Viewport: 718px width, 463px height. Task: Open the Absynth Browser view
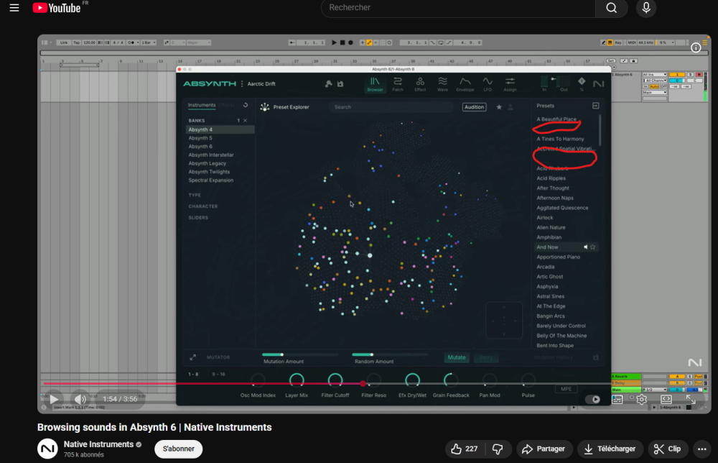(375, 84)
